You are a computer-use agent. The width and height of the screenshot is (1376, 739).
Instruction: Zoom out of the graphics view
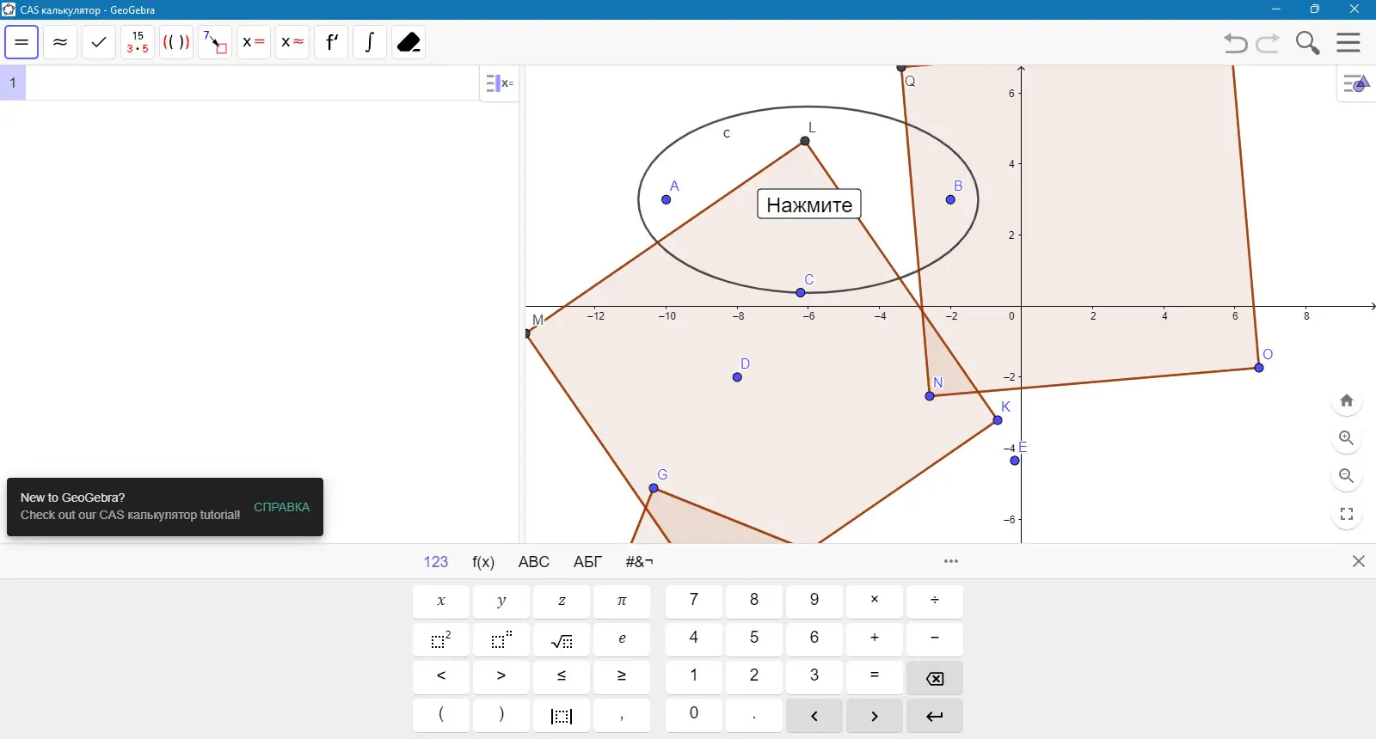pyautogui.click(x=1347, y=476)
